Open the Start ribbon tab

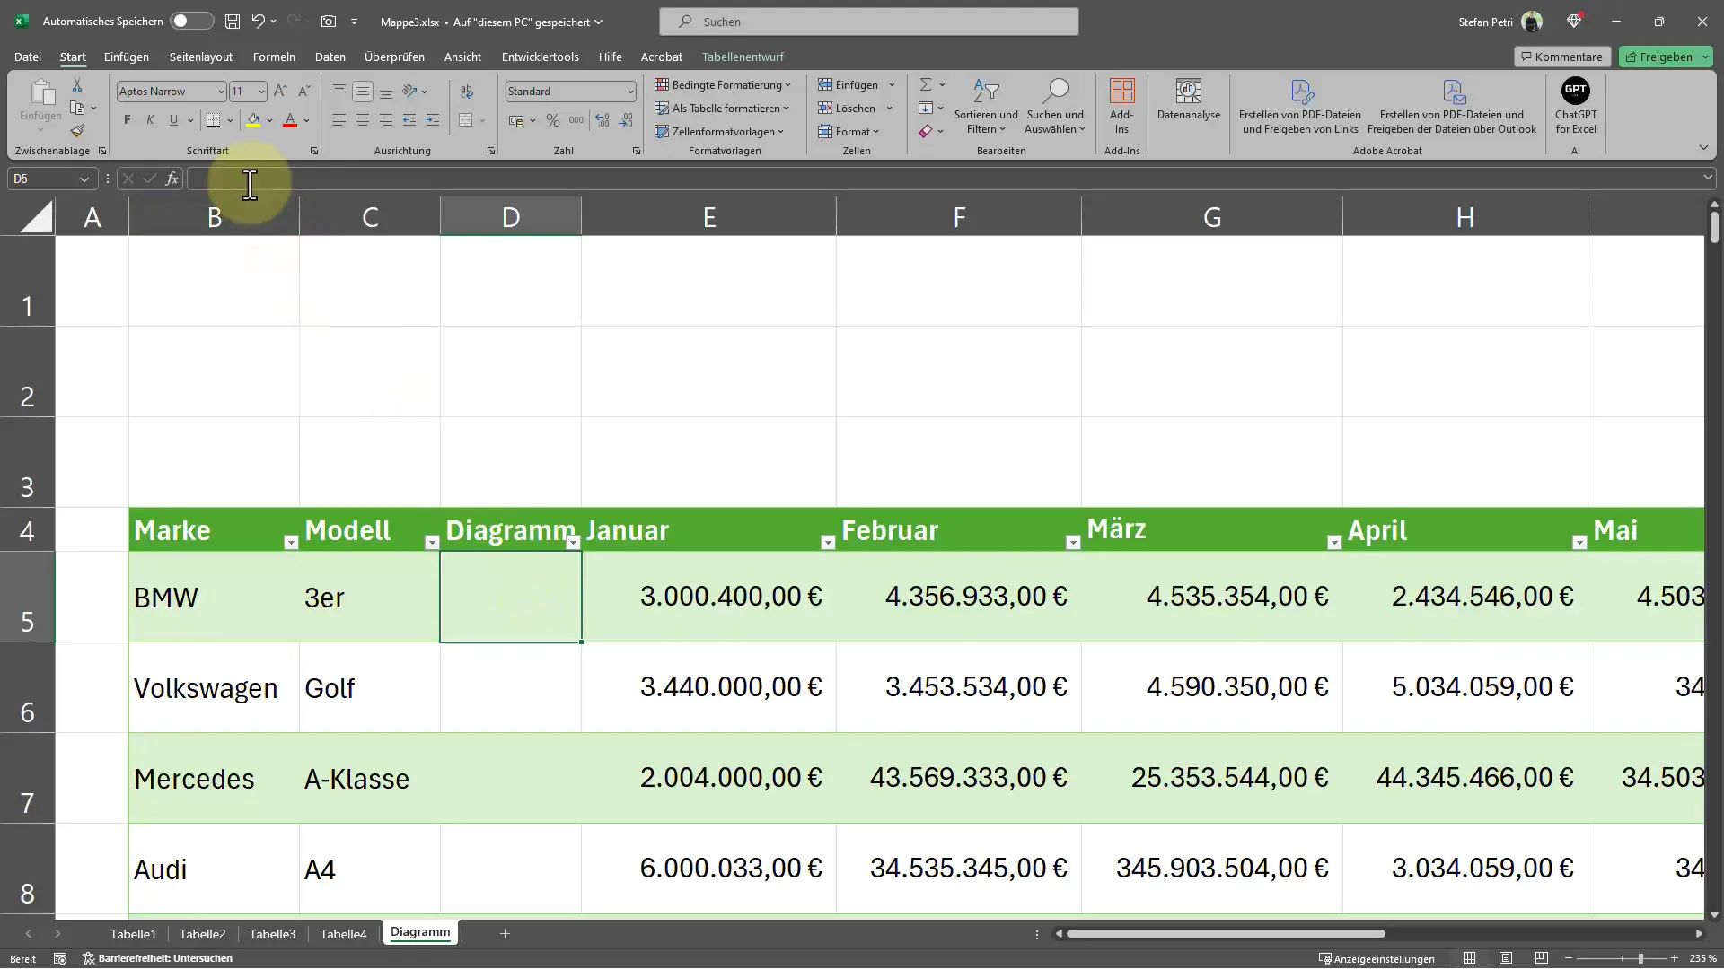(x=74, y=56)
